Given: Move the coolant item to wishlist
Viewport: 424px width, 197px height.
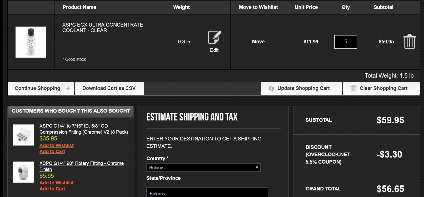Looking at the screenshot, I should pyautogui.click(x=258, y=42).
